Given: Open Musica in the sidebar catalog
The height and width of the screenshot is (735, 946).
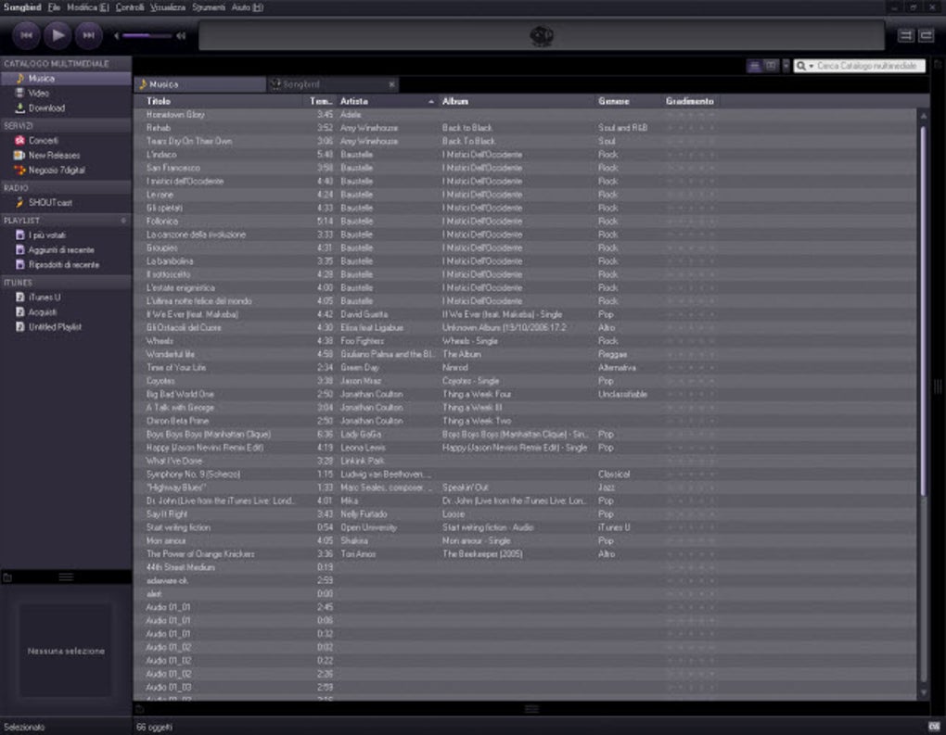Looking at the screenshot, I should point(65,79).
